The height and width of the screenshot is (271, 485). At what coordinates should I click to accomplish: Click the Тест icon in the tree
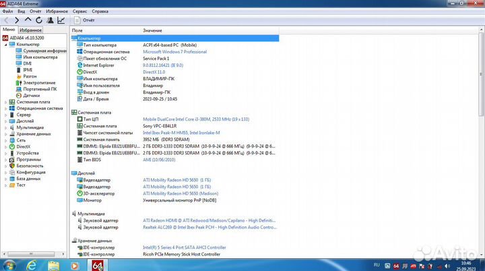12,185
